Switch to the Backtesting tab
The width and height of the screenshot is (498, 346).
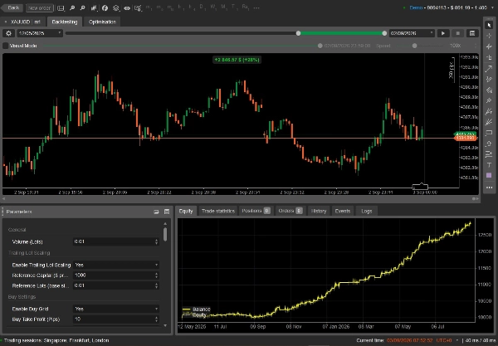point(65,22)
